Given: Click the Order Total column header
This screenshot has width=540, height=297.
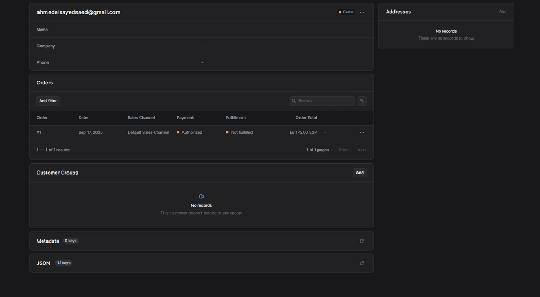Looking at the screenshot, I should pyautogui.click(x=306, y=118).
